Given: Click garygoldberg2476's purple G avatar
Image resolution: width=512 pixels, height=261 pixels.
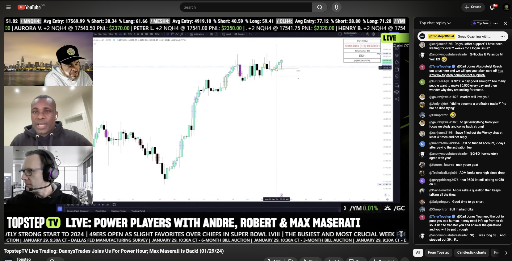Looking at the screenshot, I should point(422,181).
